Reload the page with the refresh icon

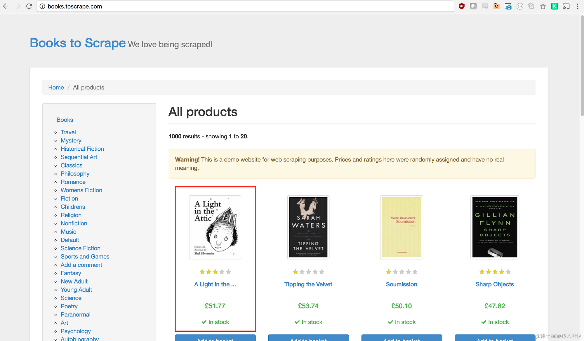[29, 6]
